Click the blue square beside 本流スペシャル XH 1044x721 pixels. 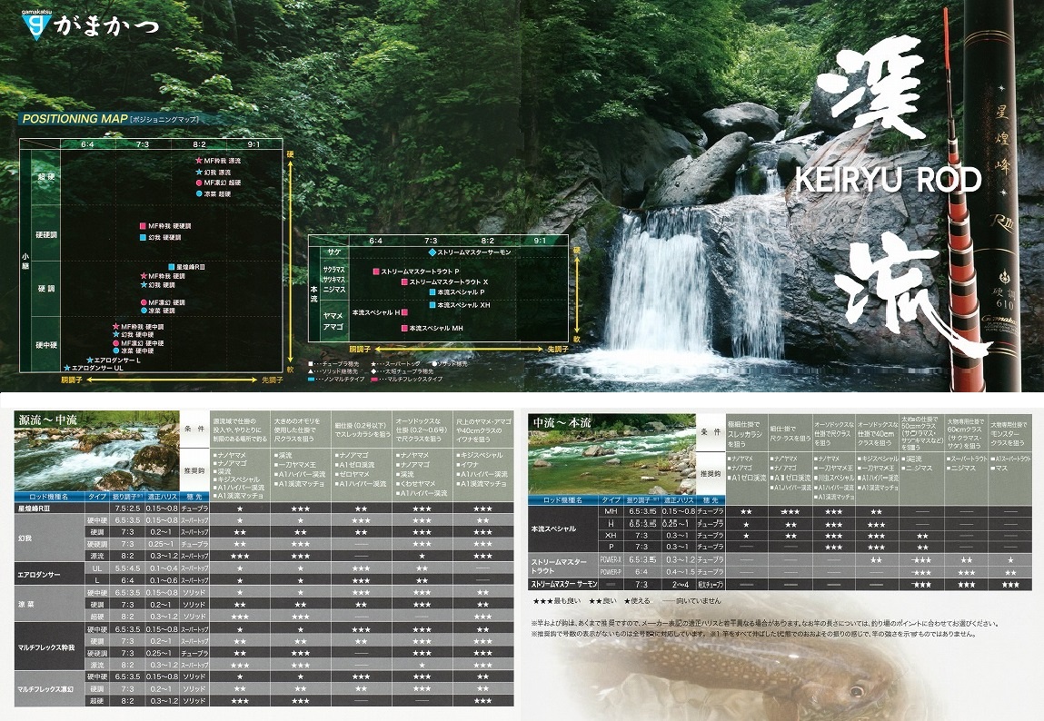(433, 304)
